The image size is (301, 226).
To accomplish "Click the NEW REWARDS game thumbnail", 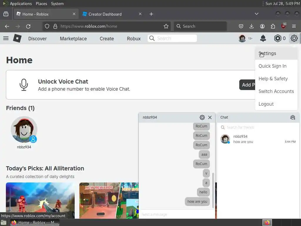I will (109, 200).
